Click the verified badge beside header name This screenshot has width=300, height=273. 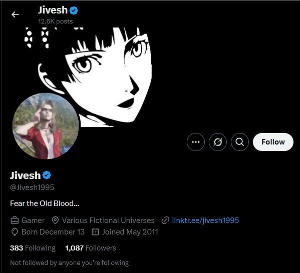(x=74, y=10)
